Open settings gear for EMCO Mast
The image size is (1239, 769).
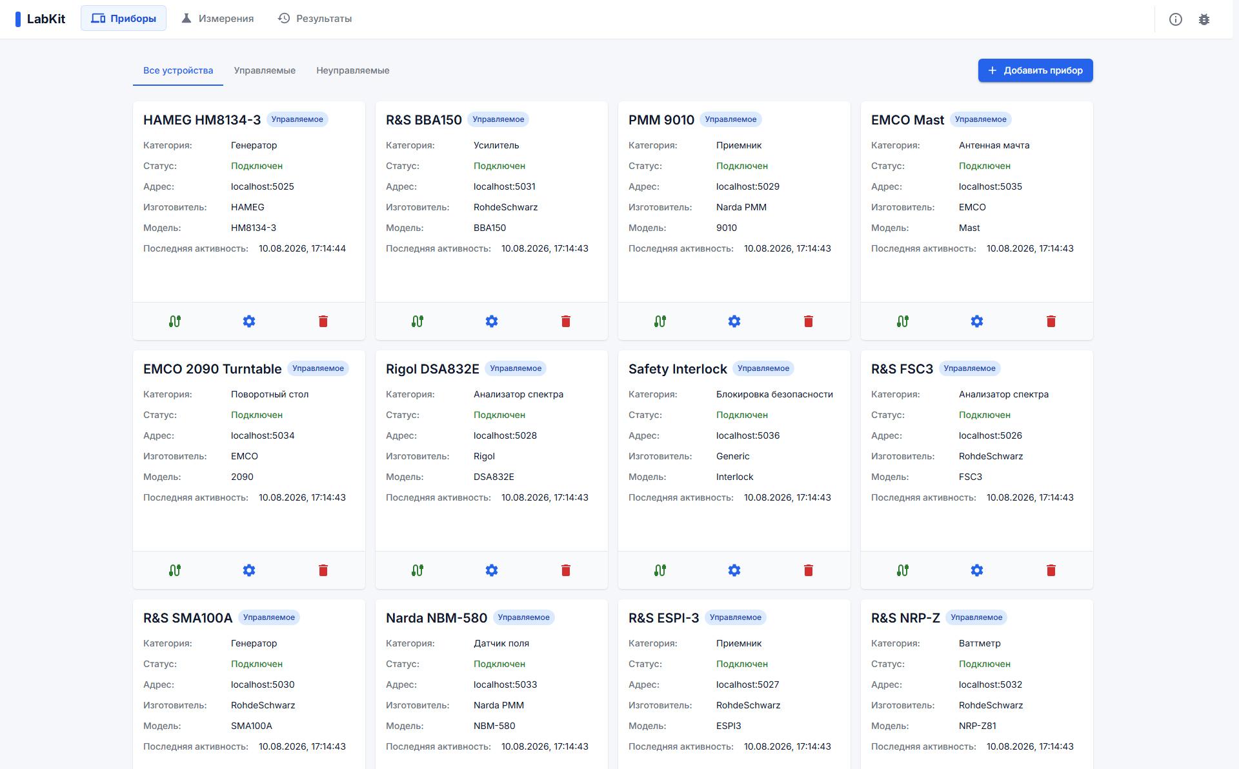(977, 321)
